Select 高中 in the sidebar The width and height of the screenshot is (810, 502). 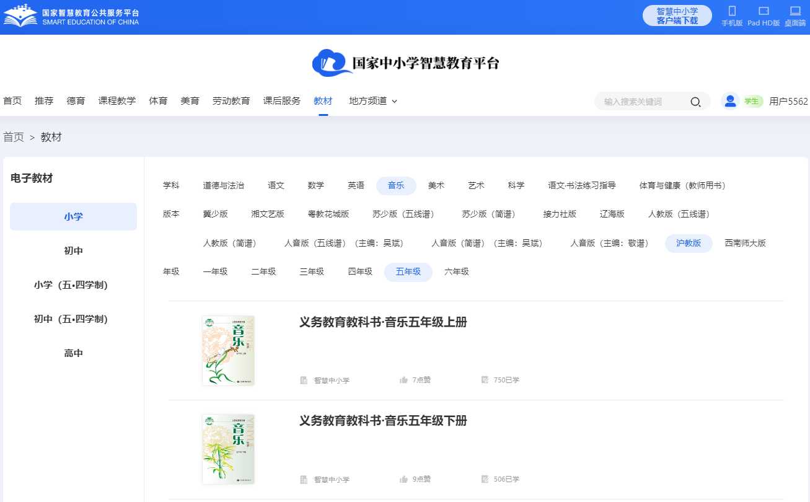pyautogui.click(x=73, y=353)
